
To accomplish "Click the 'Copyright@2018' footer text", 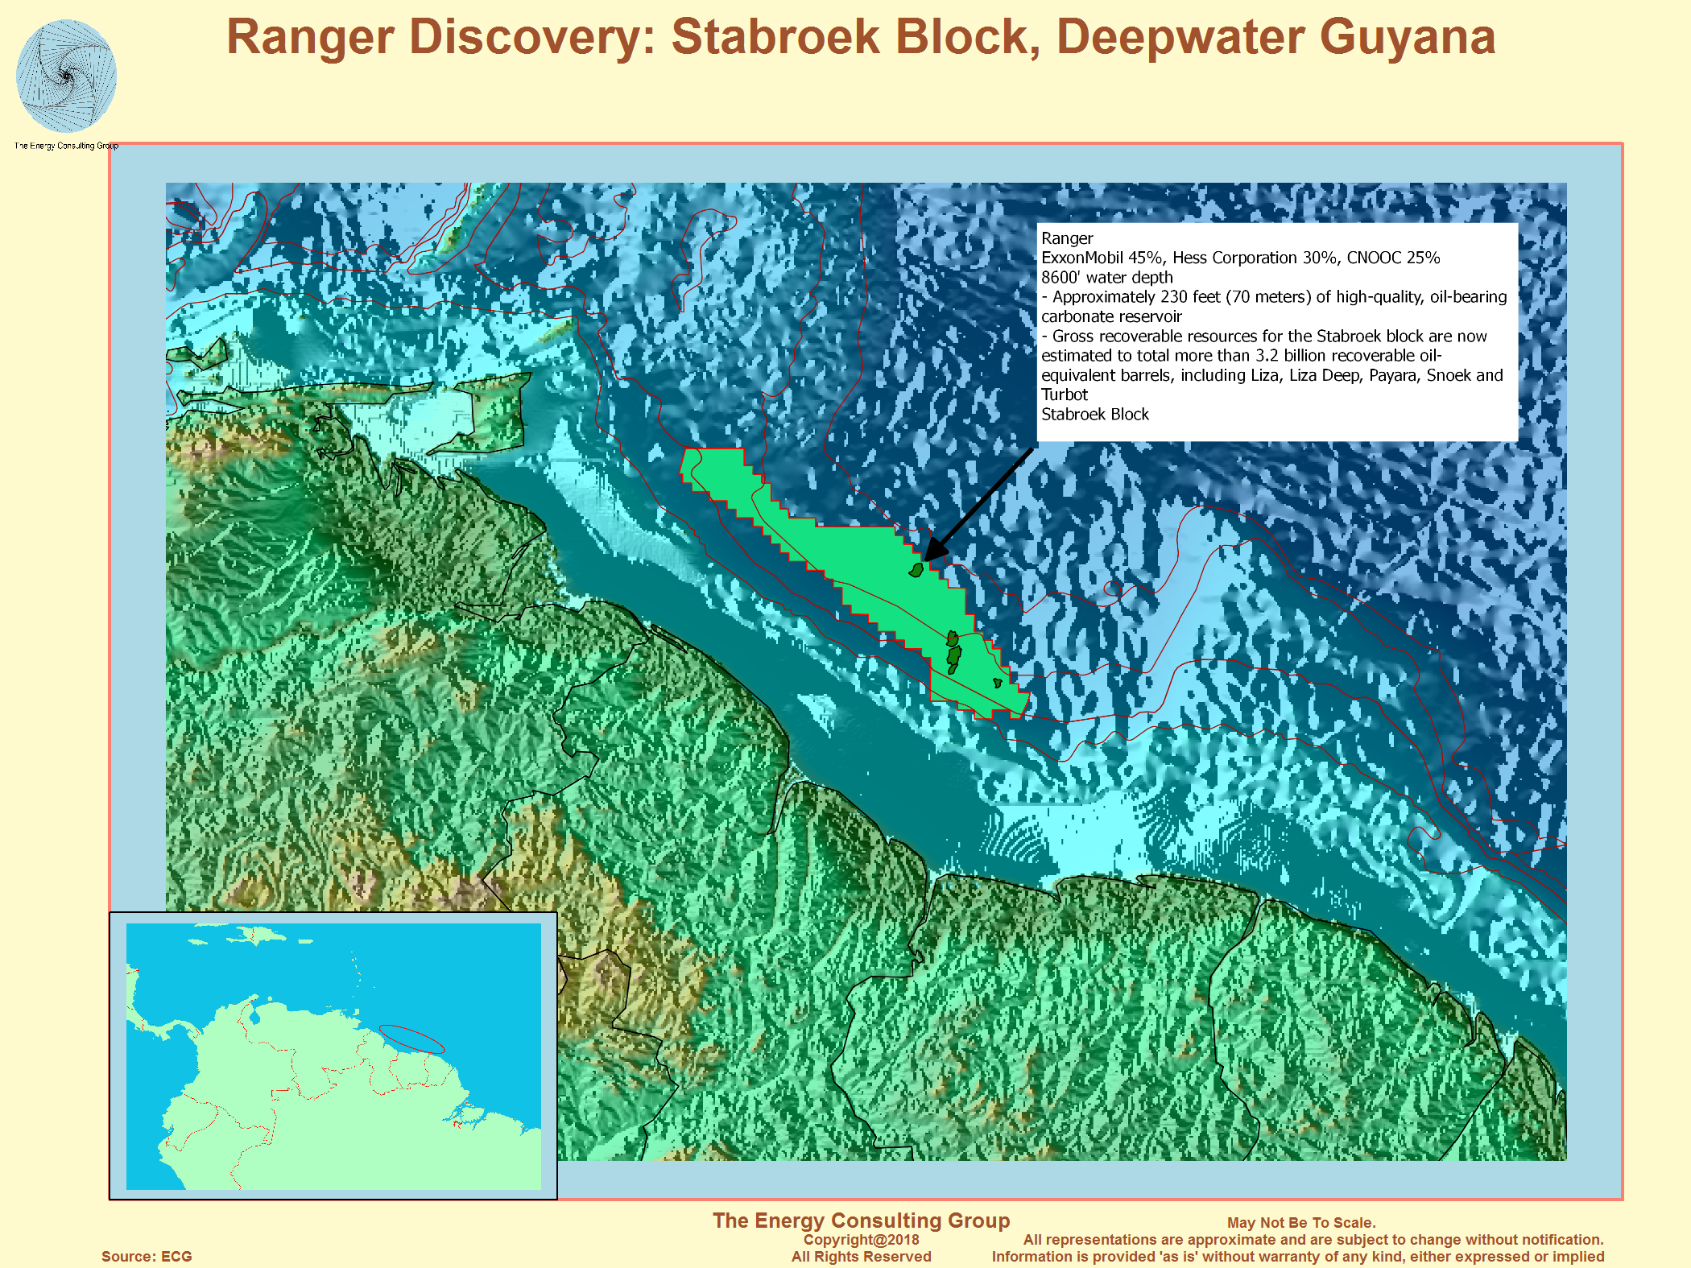I will tap(861, 1240).
